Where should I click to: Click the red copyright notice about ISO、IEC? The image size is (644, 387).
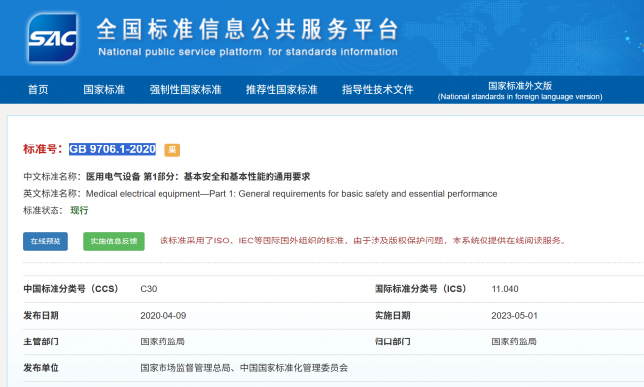point(363,241)
